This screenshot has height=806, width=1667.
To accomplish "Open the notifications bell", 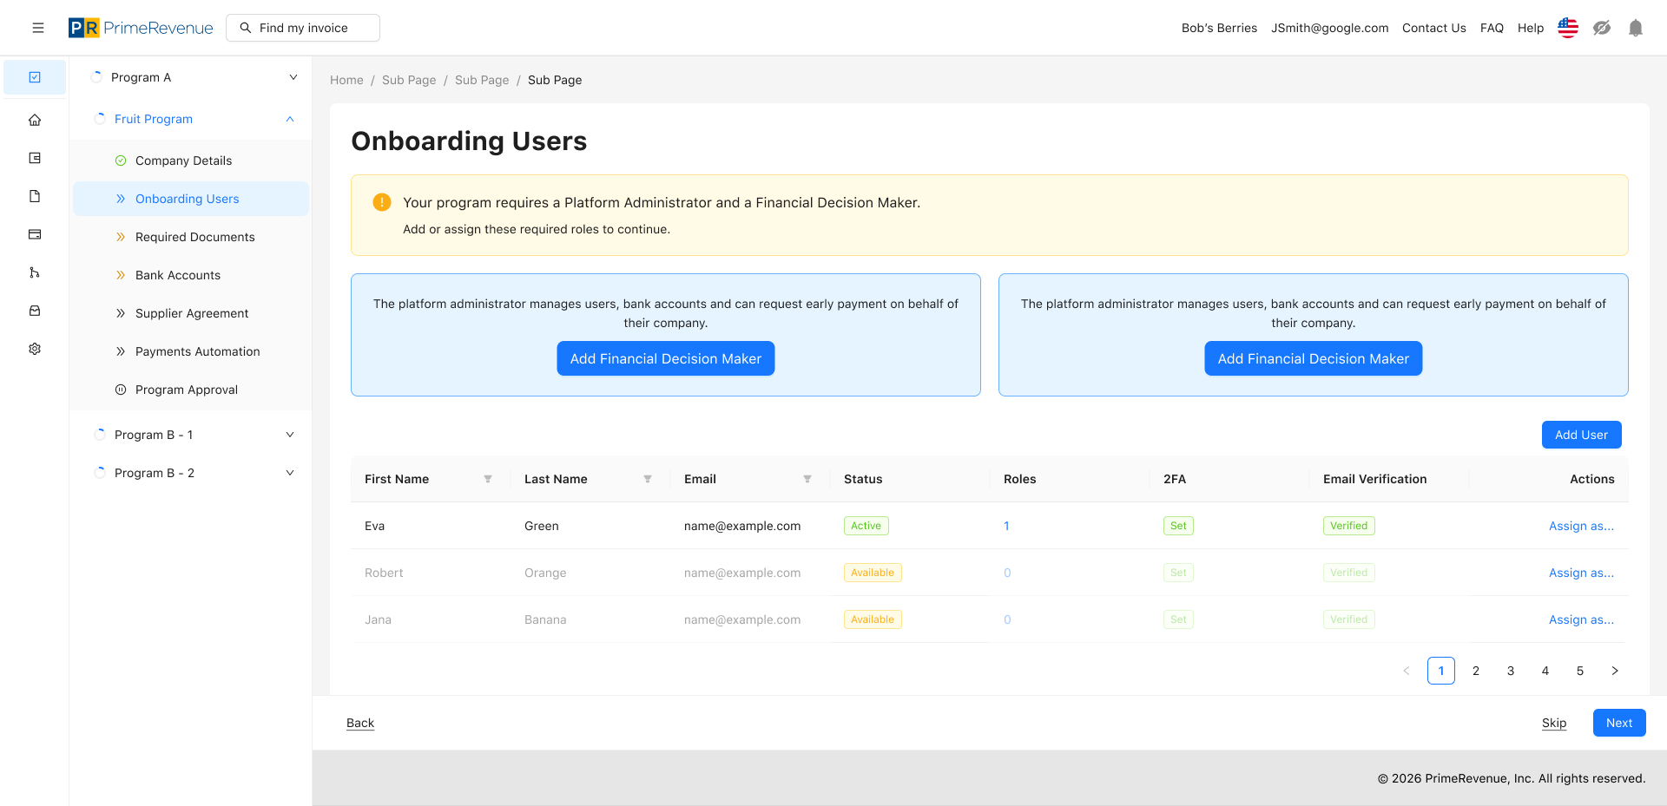I will (x=1636, y=28).
